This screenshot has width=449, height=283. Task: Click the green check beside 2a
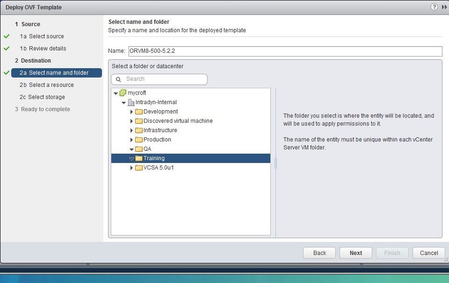tap(7, 72)
